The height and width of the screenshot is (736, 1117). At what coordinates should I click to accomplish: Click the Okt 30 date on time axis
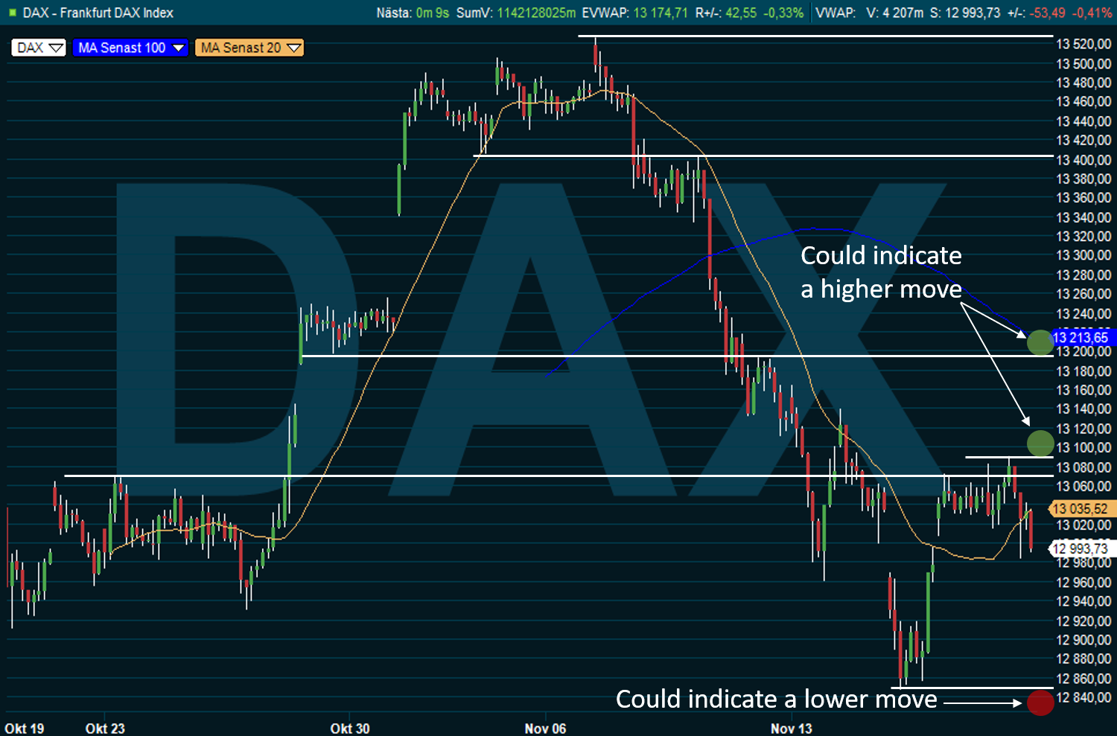[x=350, y=728]
